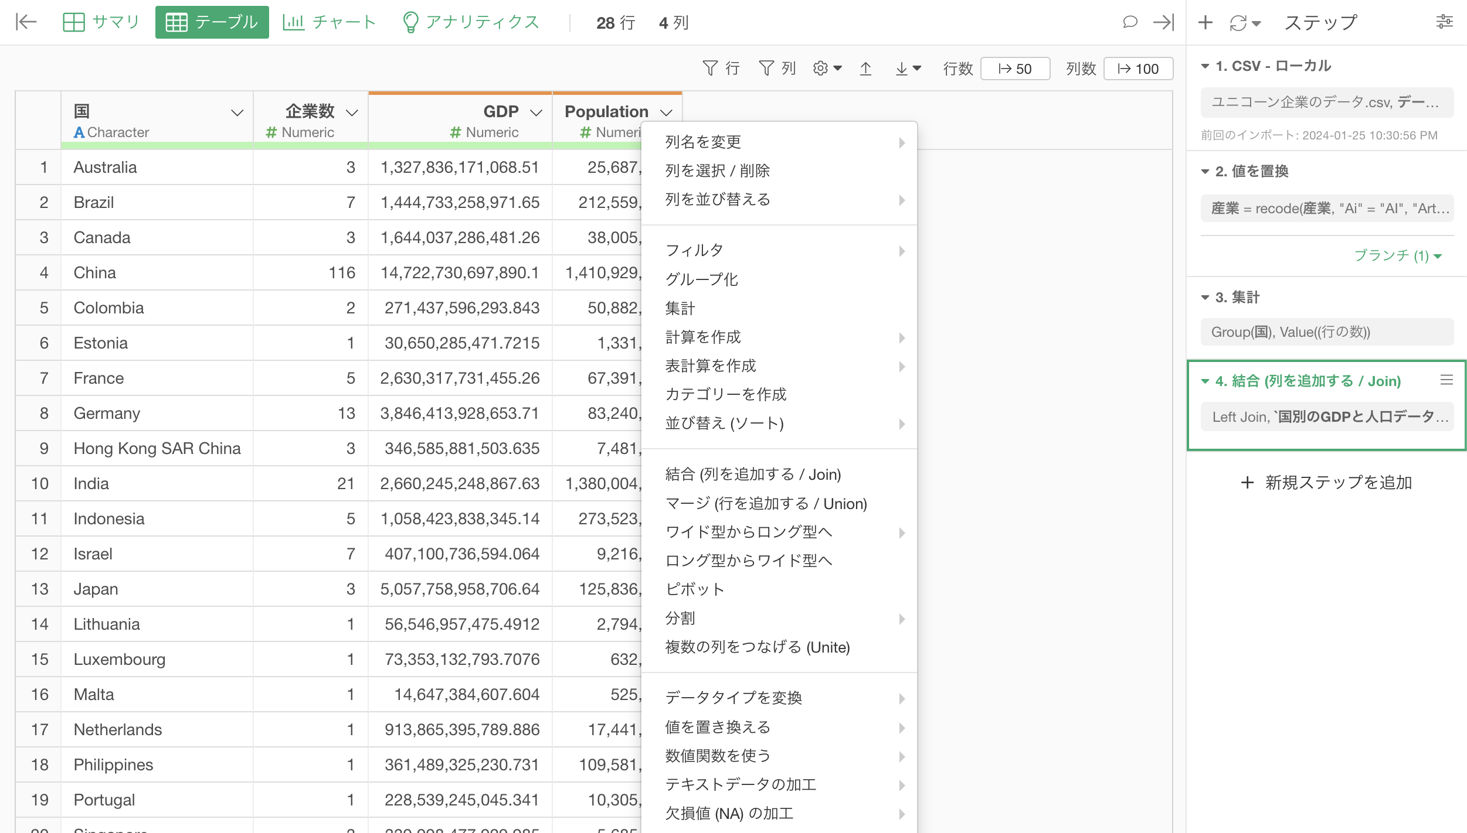Click the upload arrow icon in the table toolbar
The image size is (1467, 833).
865,69
